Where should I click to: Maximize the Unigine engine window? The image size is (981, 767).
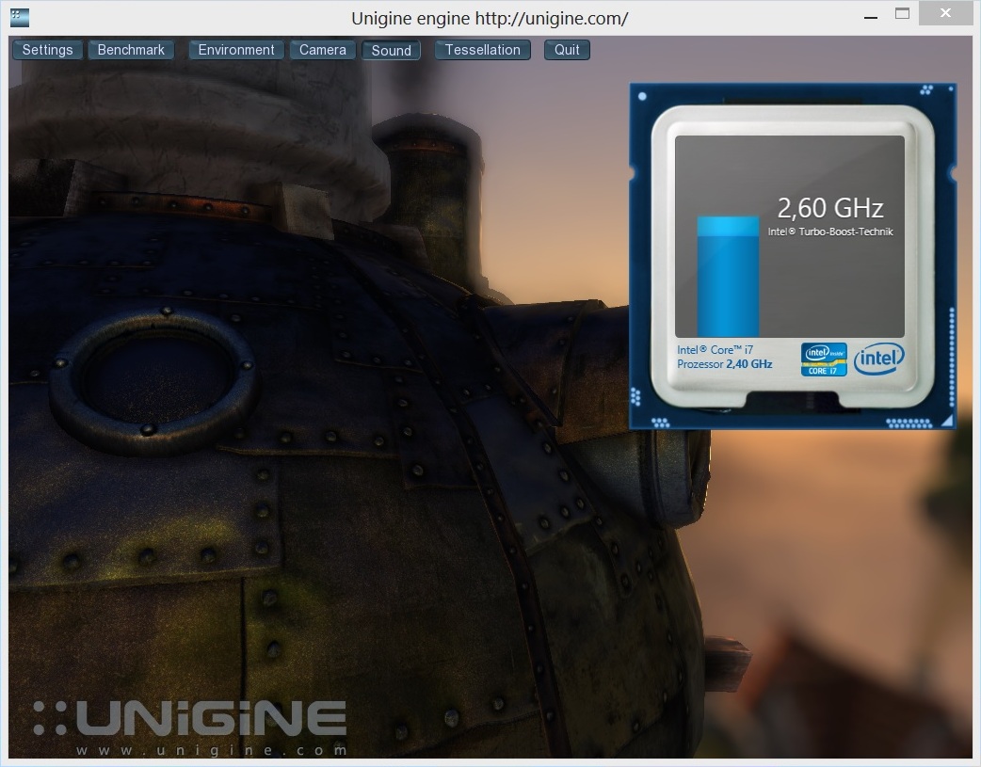[902, 14]
